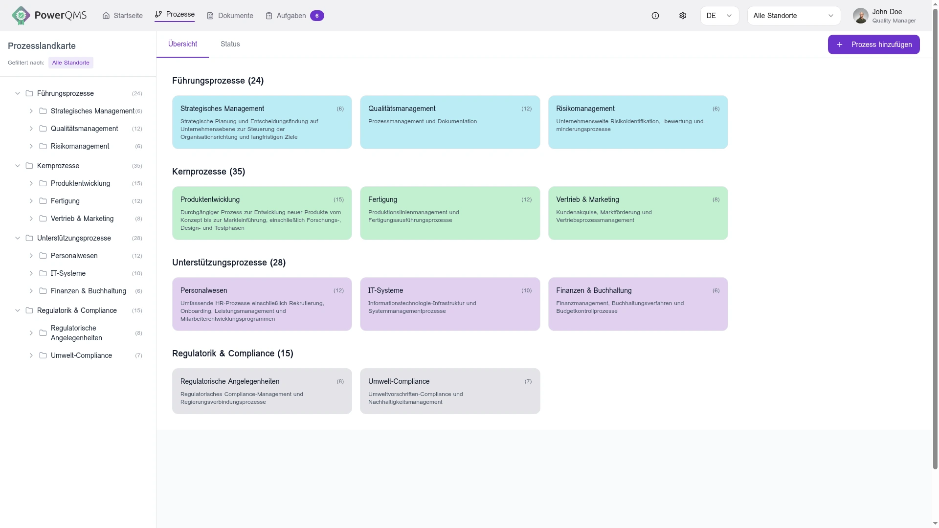Click folder icon next to Kernprozesse

click(29, 166)
